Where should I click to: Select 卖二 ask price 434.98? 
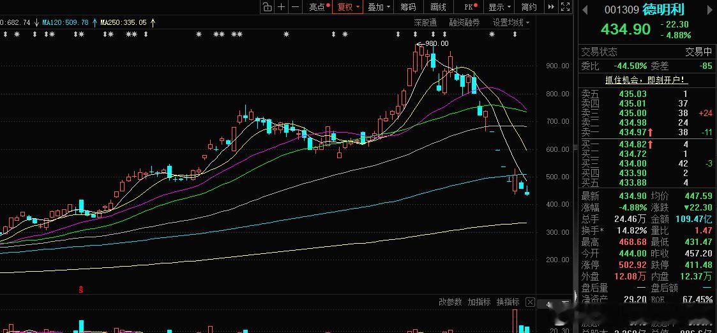(x=633, y=122)
